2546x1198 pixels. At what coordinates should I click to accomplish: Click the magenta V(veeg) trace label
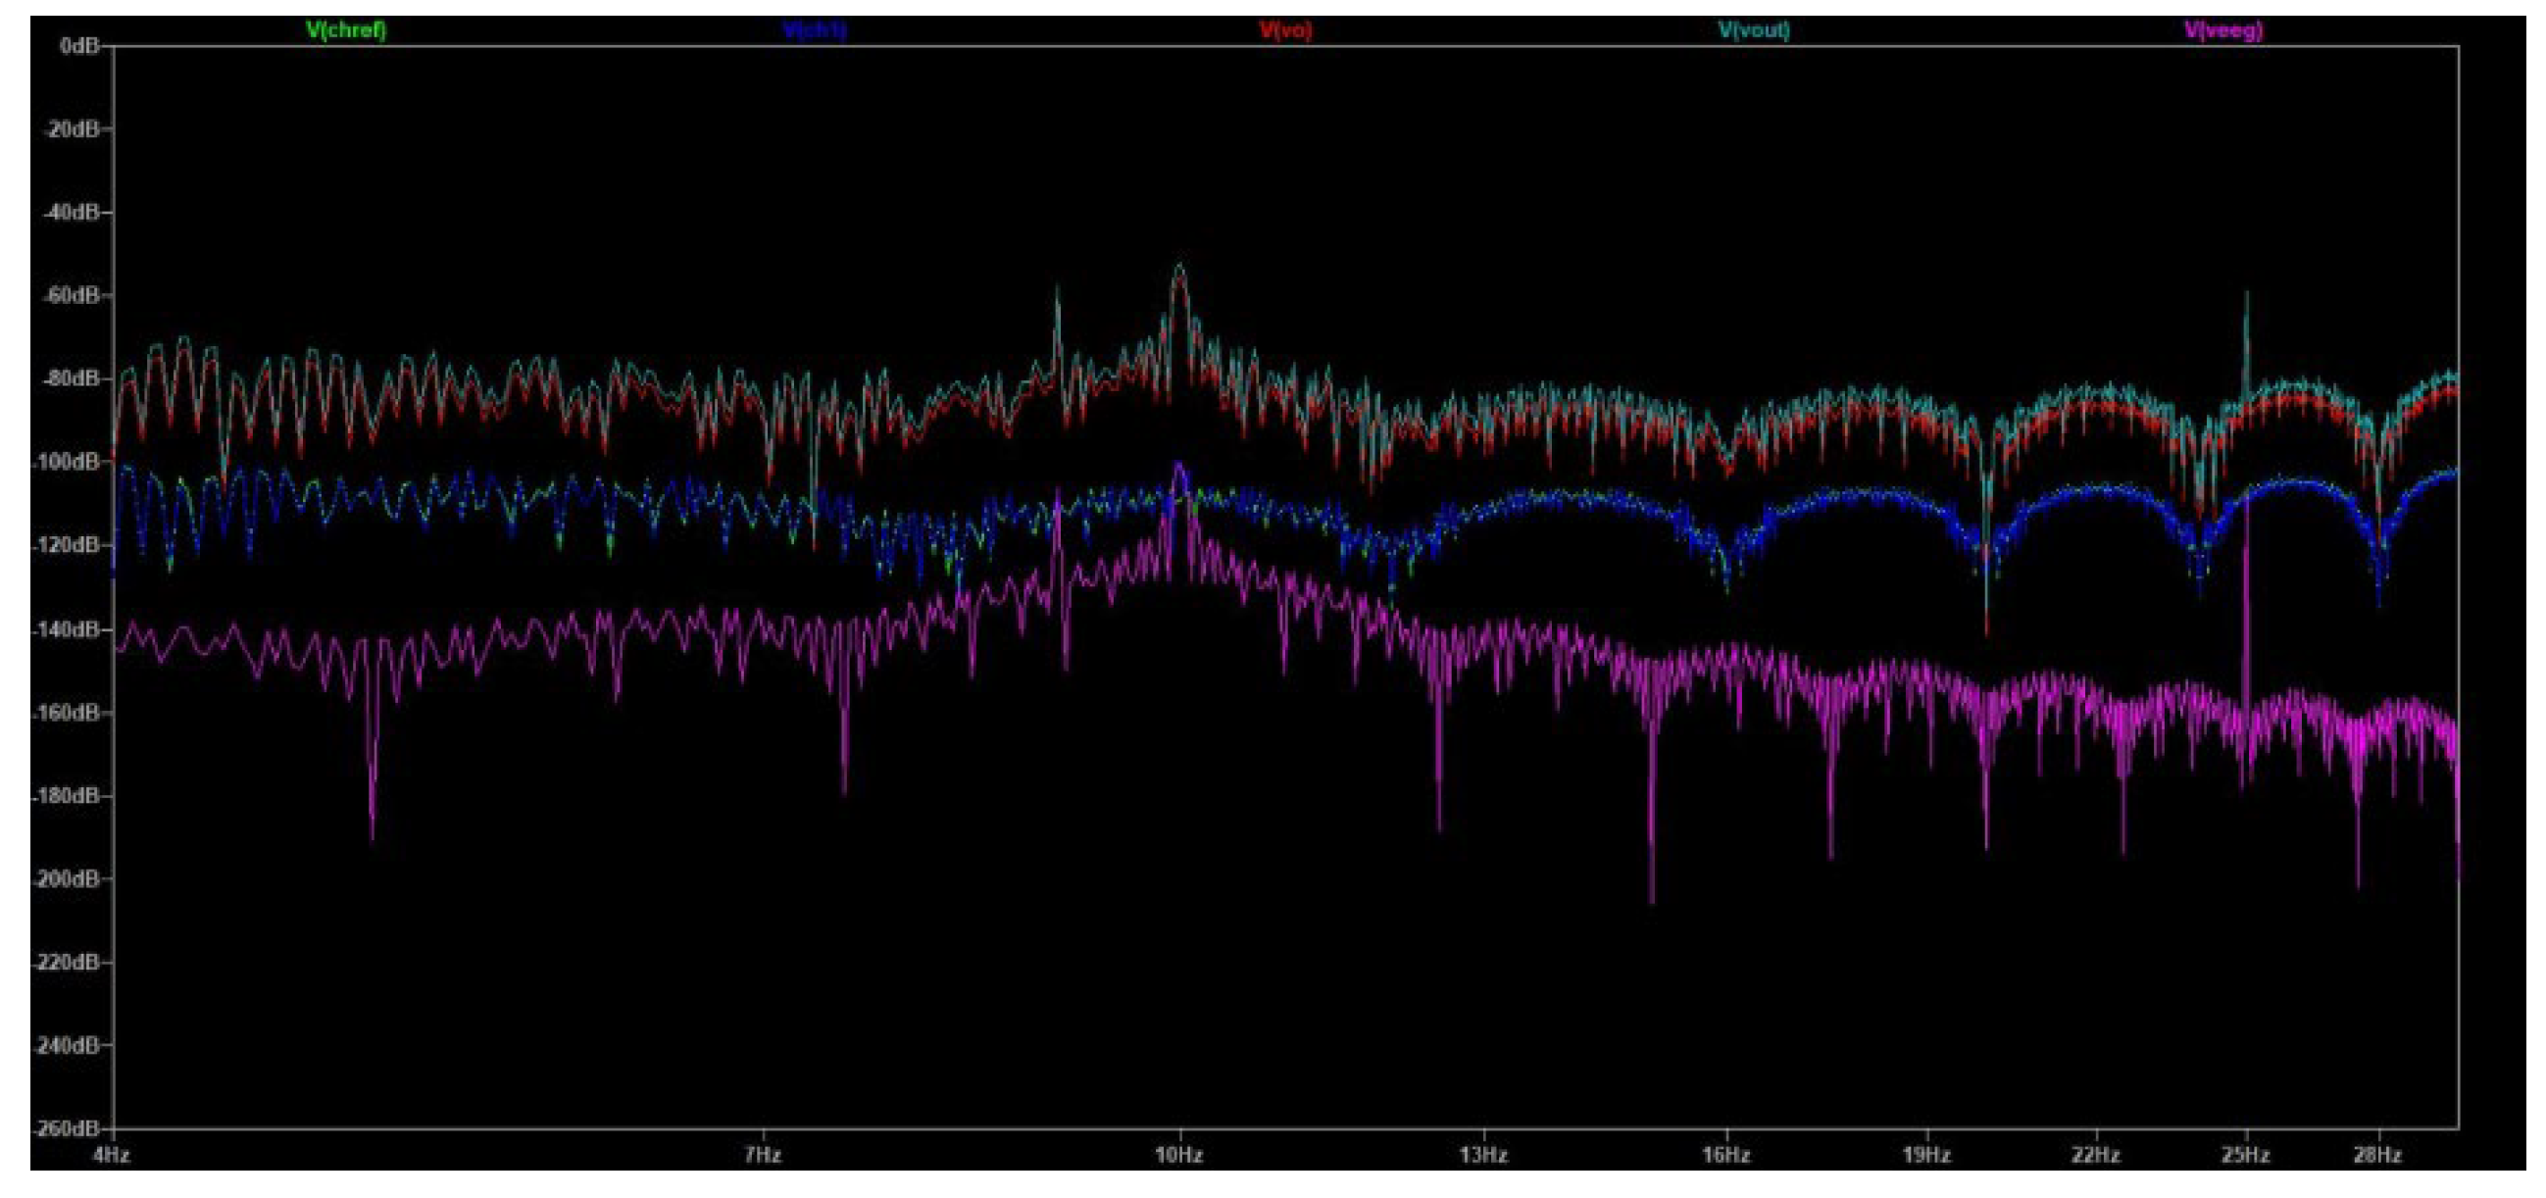pyautogui.click(x=2222, y=29)
